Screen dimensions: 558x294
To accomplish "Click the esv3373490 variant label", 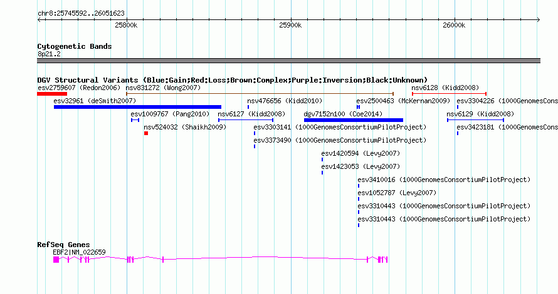I will tap(340, 140).
